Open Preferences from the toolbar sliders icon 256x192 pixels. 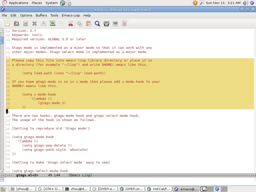click(115, 23)
